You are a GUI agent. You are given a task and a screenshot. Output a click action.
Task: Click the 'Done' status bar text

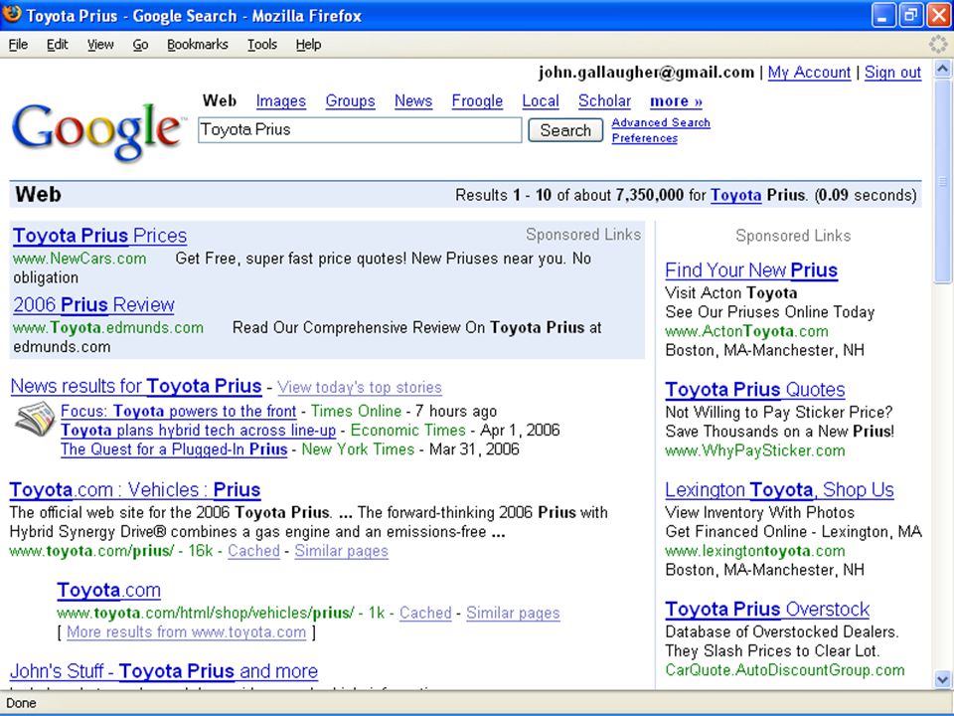tap(21, 703)
